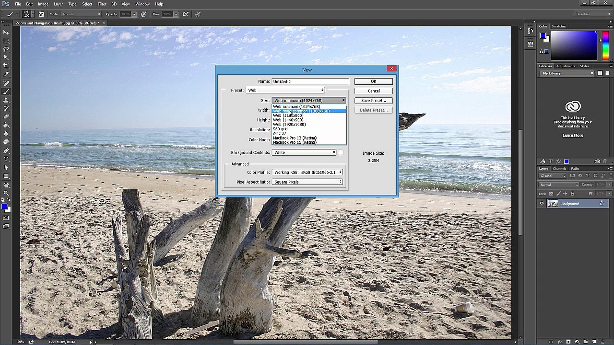Screen dimensions: 614x345
Task: Select the Clone Stamp tool
Action: [6, 100]
